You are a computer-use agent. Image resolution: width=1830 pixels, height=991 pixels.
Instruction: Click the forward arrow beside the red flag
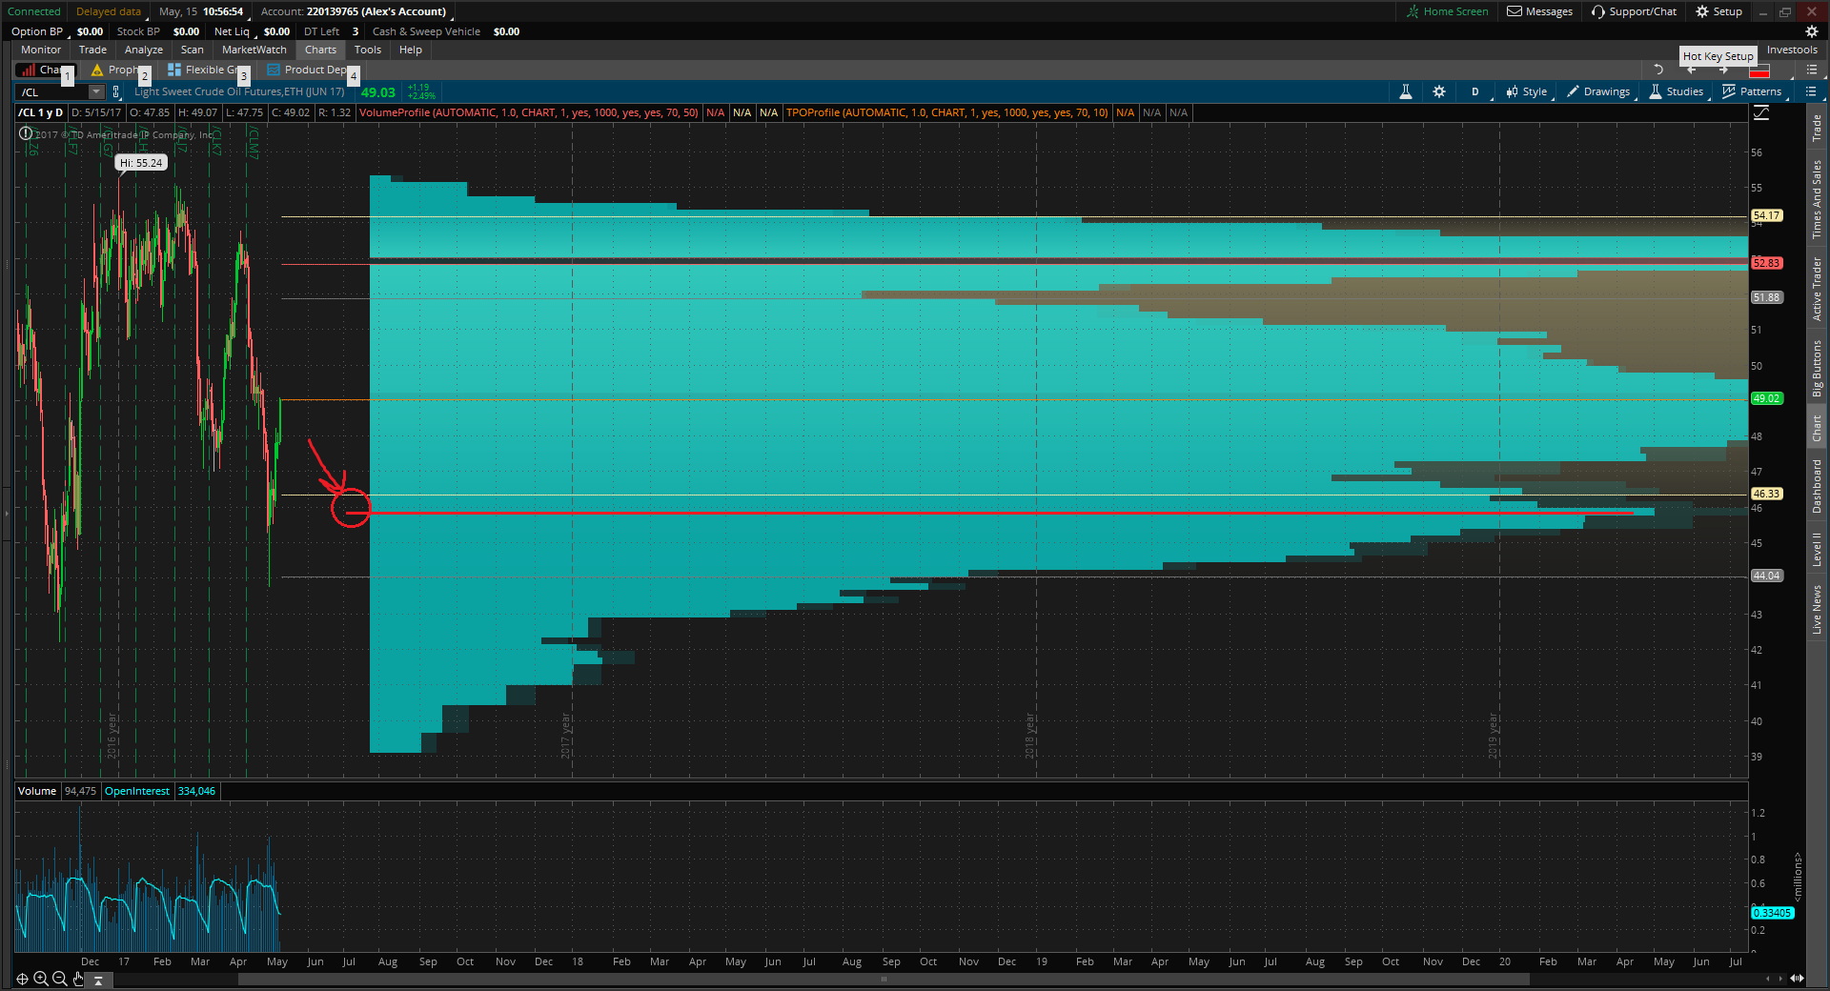pyautogui.click(x=1723, y=71)
